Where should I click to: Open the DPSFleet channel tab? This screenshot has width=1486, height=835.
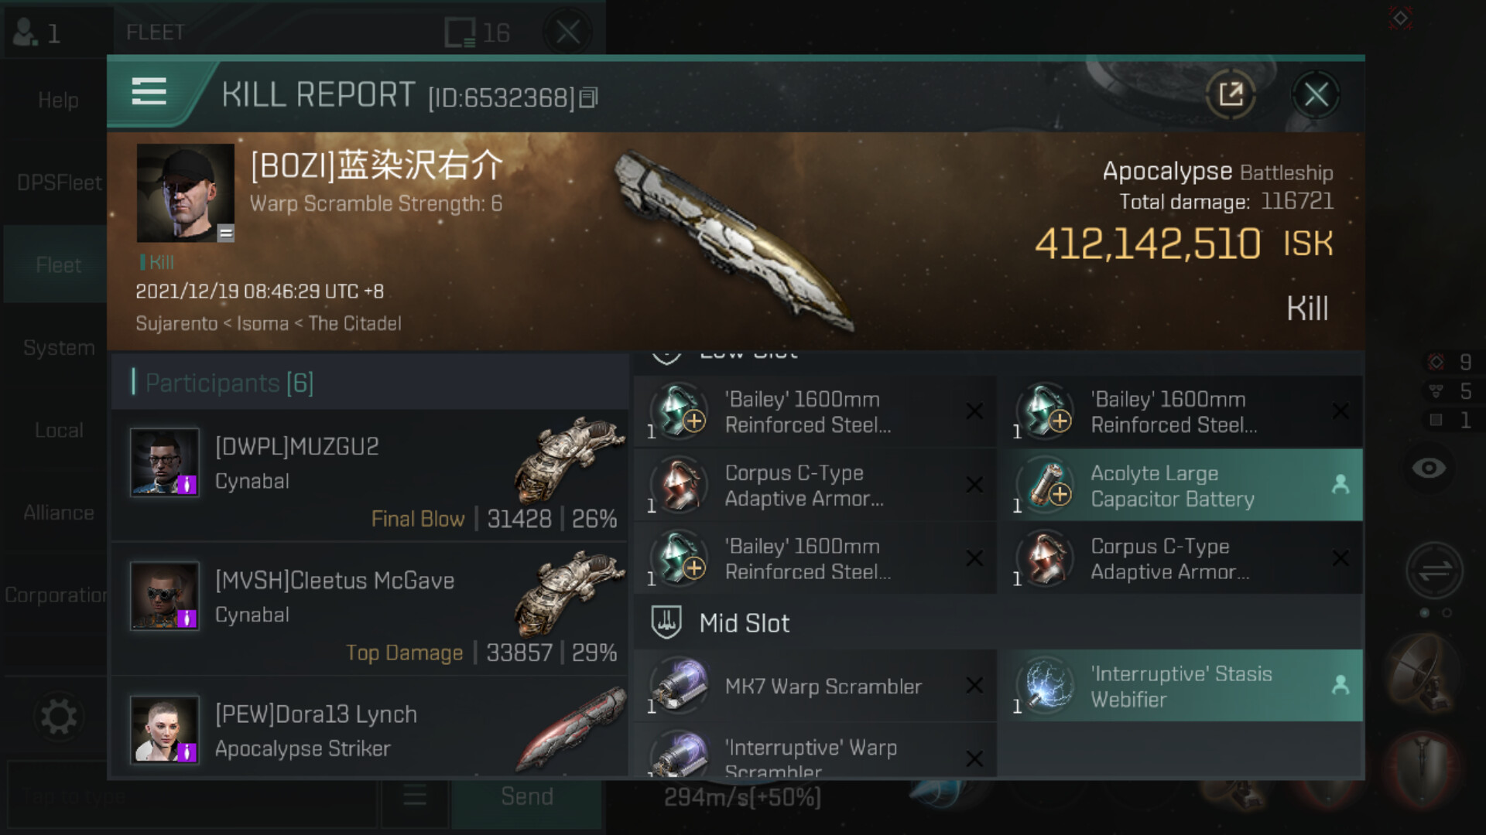click(x=58, y=182)
